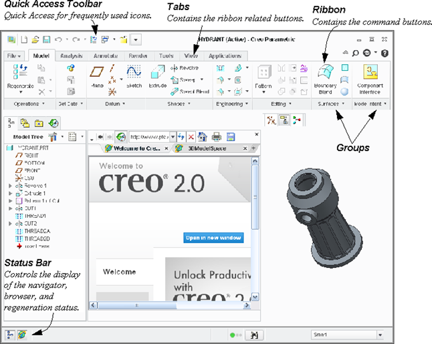Add a new browser tab with plus

point(253,148)
